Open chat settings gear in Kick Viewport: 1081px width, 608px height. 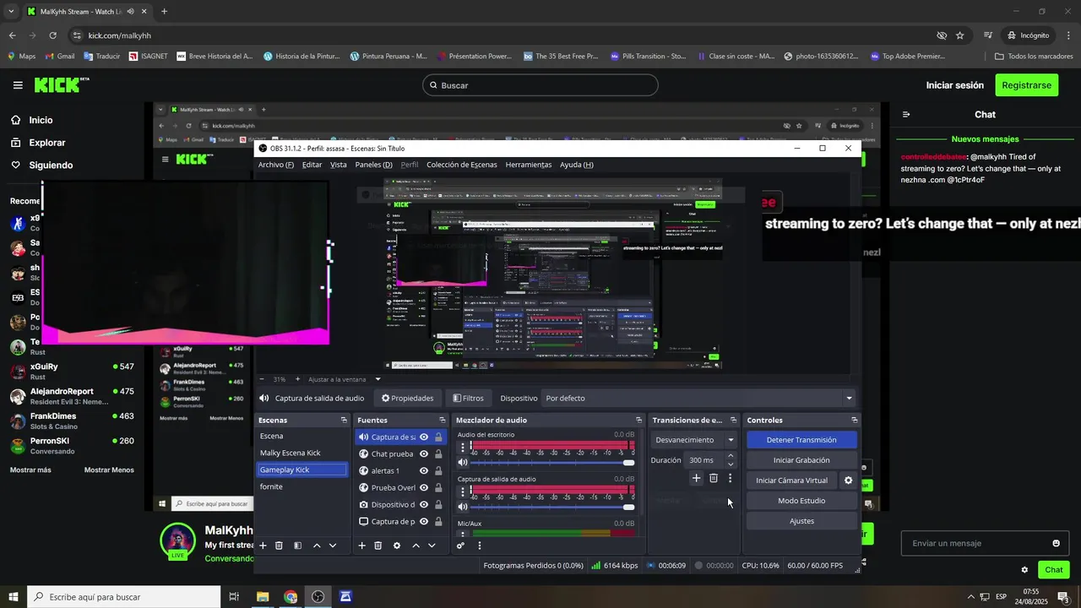click(x=1024, y=570)
